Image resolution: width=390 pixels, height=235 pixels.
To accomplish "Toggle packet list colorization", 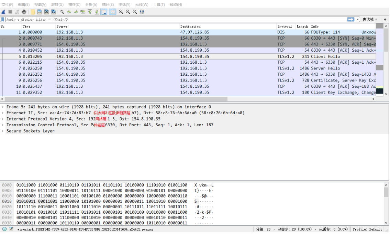I will tap(112, 12).
